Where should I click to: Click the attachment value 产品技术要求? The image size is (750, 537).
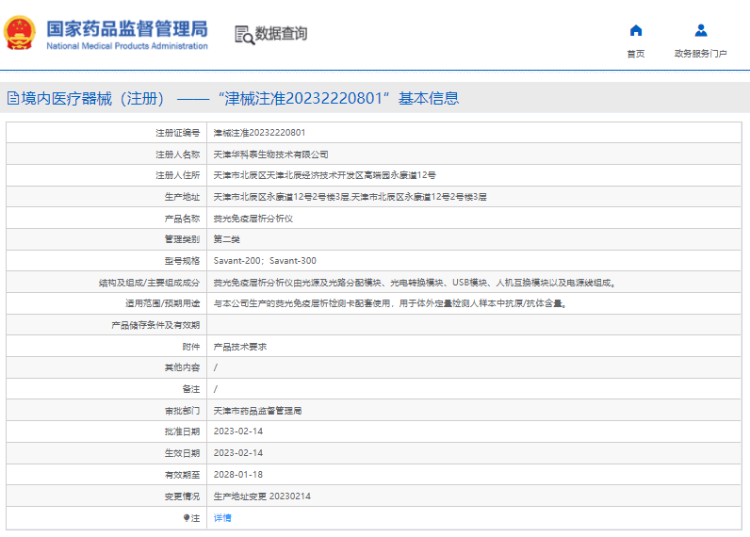(240, 347)
